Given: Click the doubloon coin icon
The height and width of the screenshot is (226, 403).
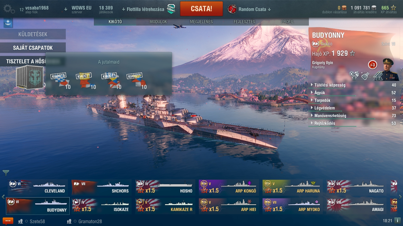Looking at the screenshot, I should pyautogui.click(x=344, y=8).
